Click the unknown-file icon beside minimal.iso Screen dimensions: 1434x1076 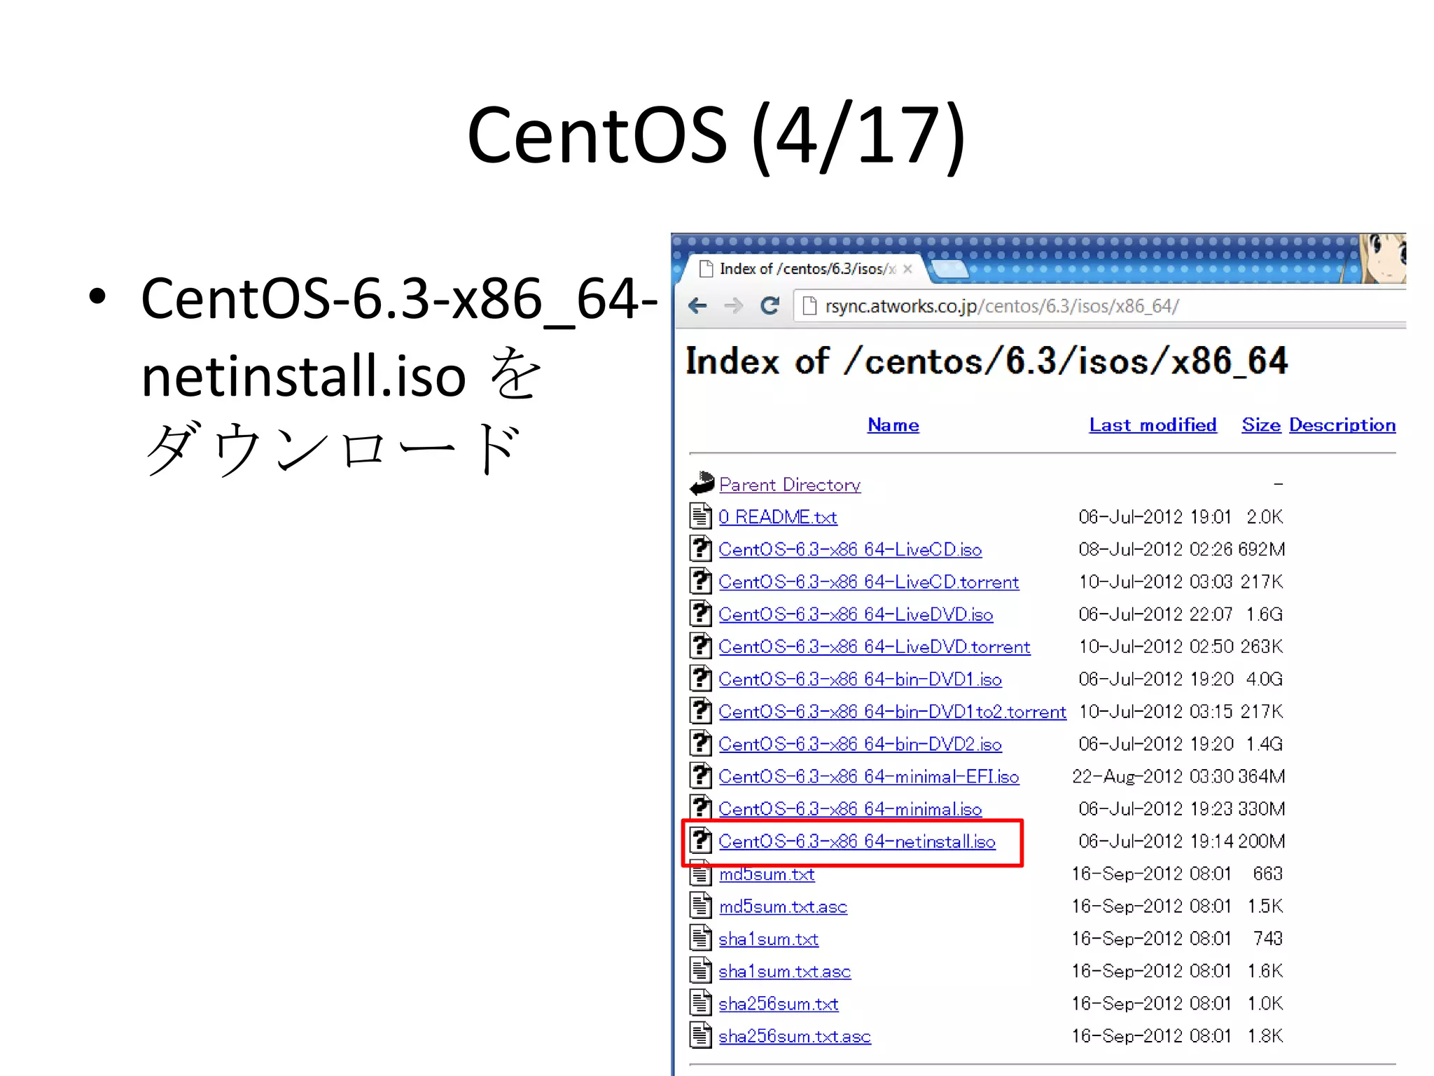tap(700, 807)
